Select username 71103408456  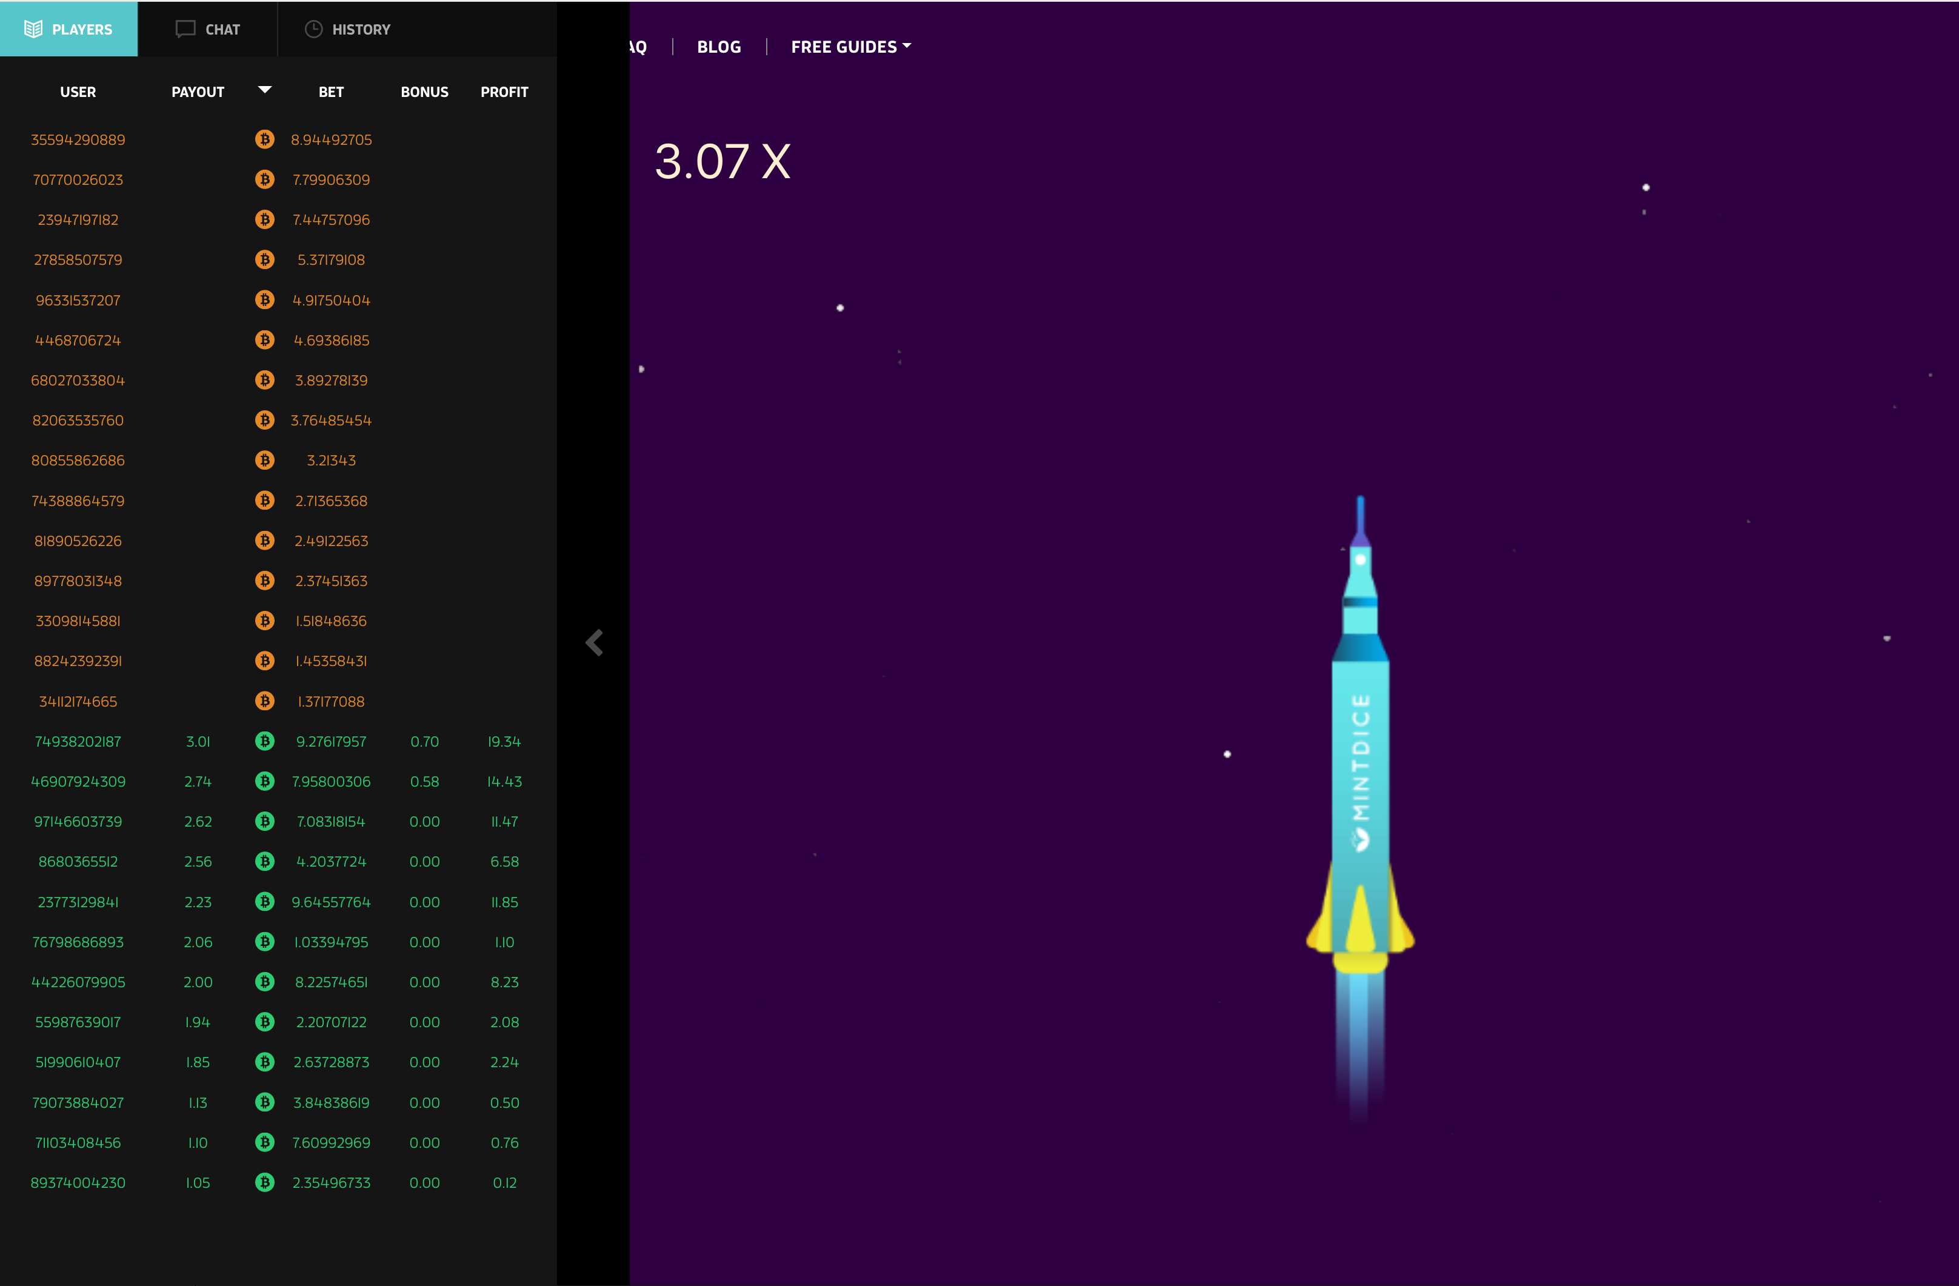pyautogui.click(x=78, y=1143)
